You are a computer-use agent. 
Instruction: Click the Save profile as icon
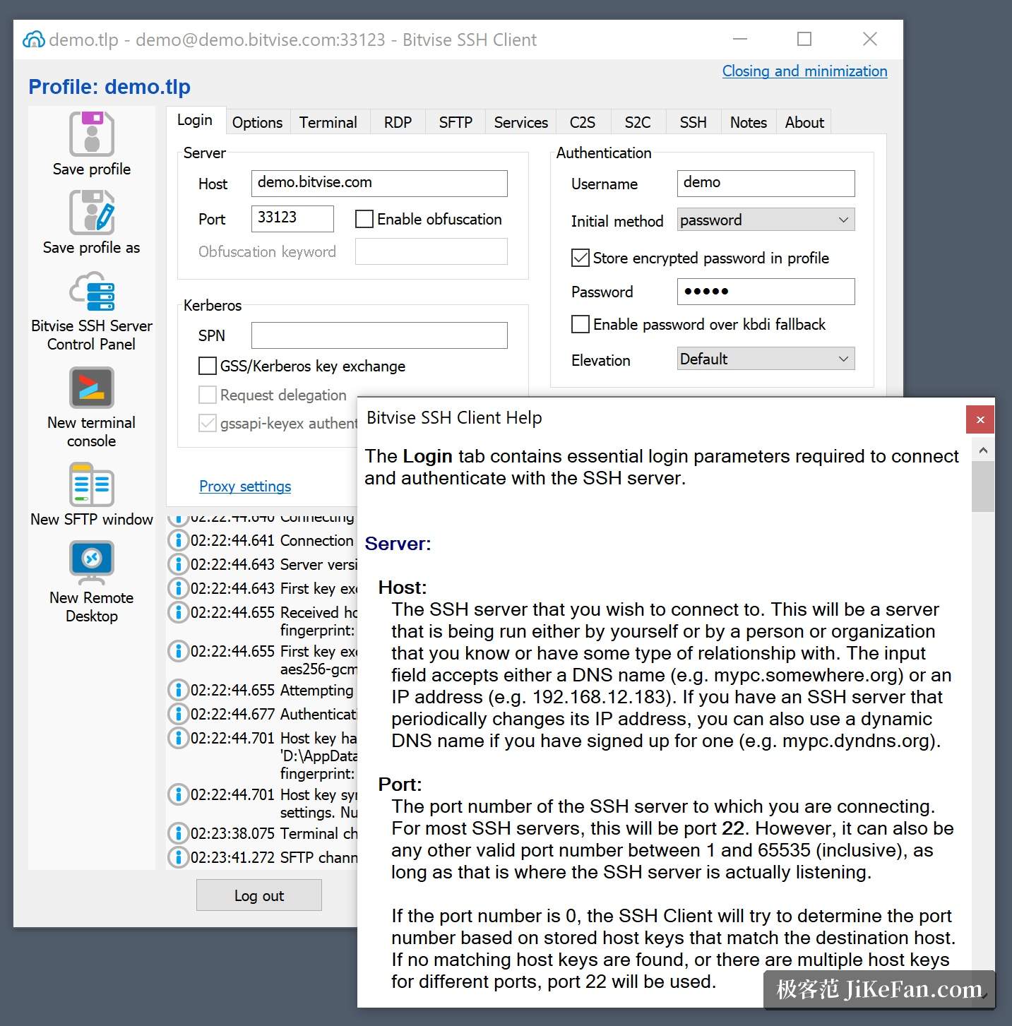click(x=92, y=212)
